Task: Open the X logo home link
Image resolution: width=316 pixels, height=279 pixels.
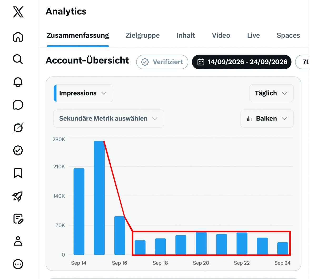Action: [18, 12]
